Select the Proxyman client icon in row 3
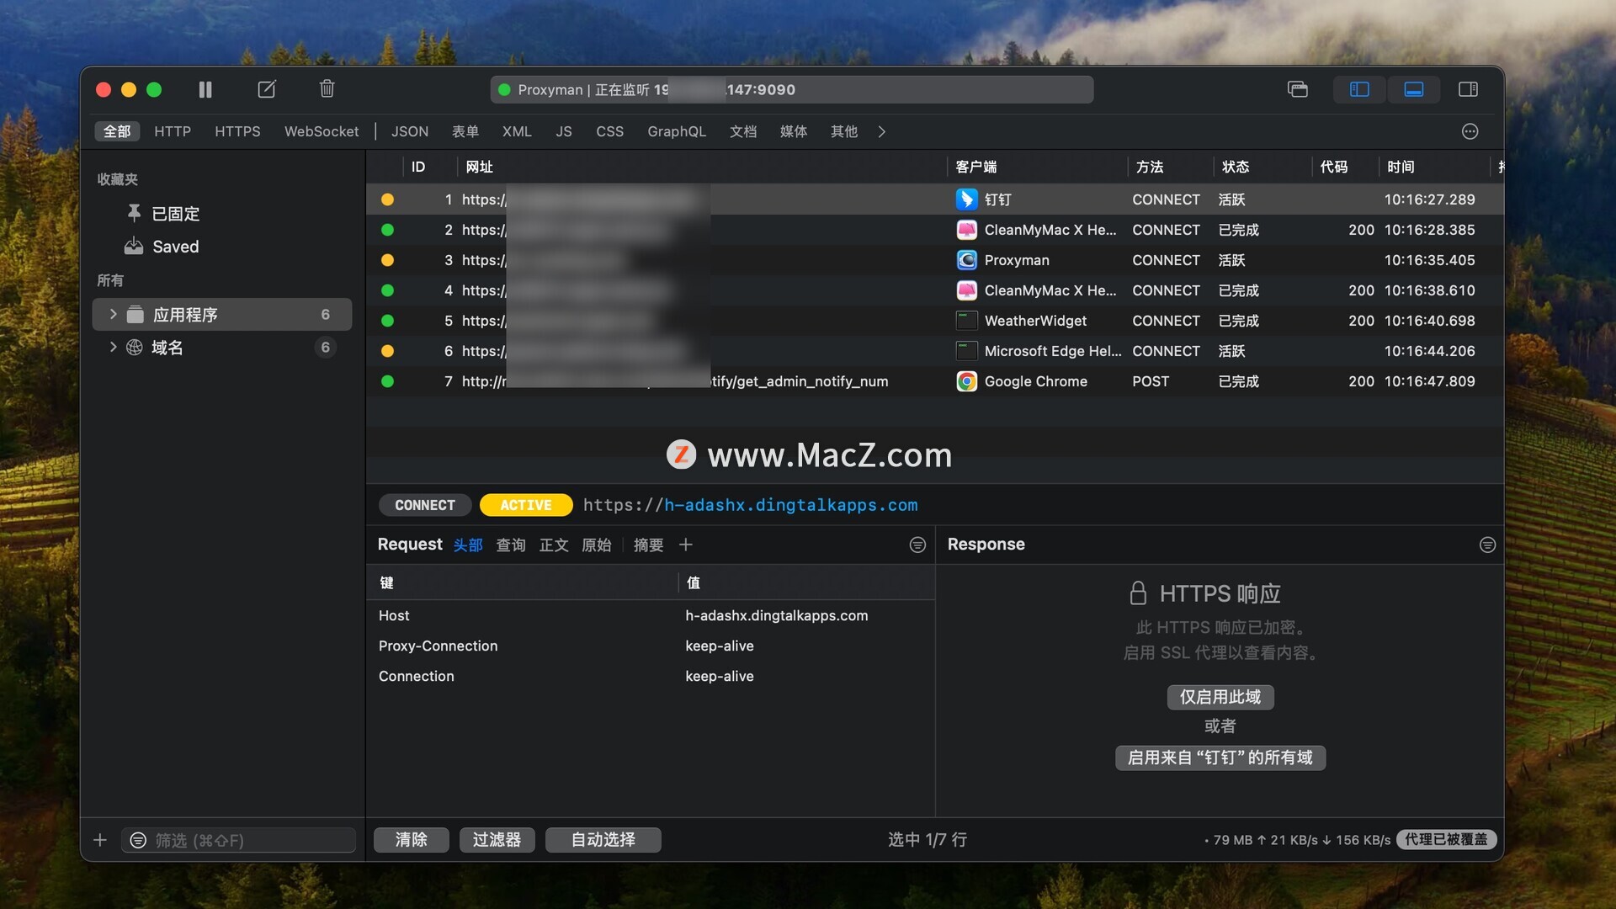Viewport: 1616px width, 909px height. [x=966, y=260]
